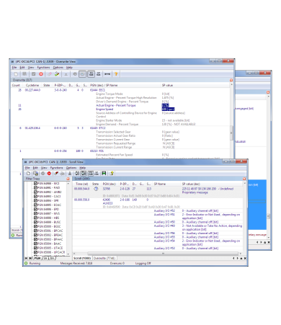Click the clock icon in Overwrite View toolbar
This screenshot has width=281, height=325.
click(x=82, y=74)
